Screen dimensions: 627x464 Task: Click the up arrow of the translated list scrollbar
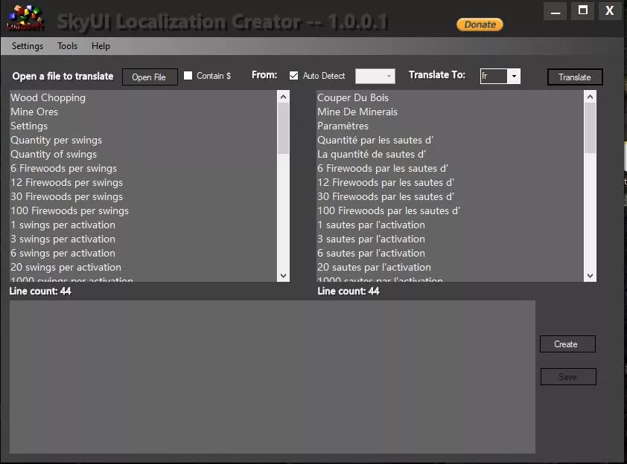590,97
